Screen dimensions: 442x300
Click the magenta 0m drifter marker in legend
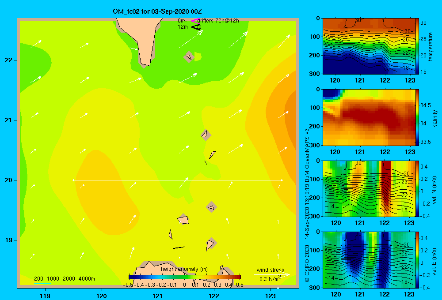(x=195, y=21)
